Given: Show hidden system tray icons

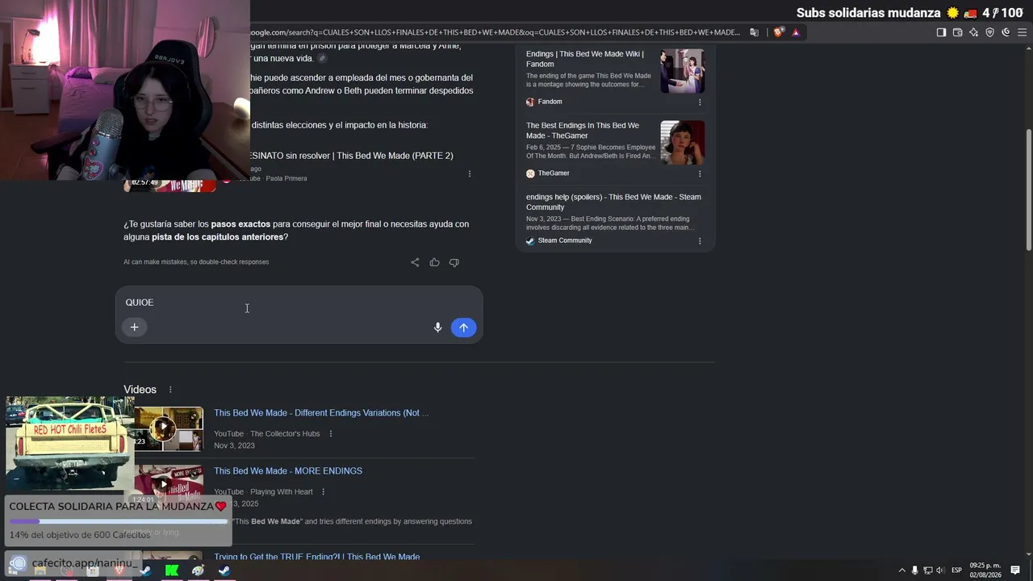Looking at the screenshot, I should [902, 571].
